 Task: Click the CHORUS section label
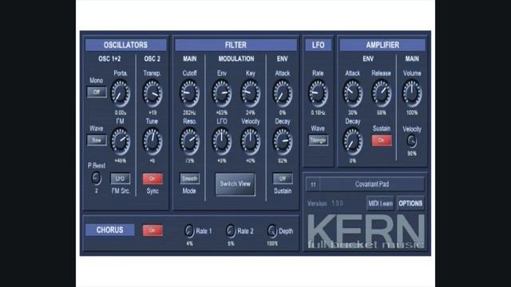pos(110,230)
